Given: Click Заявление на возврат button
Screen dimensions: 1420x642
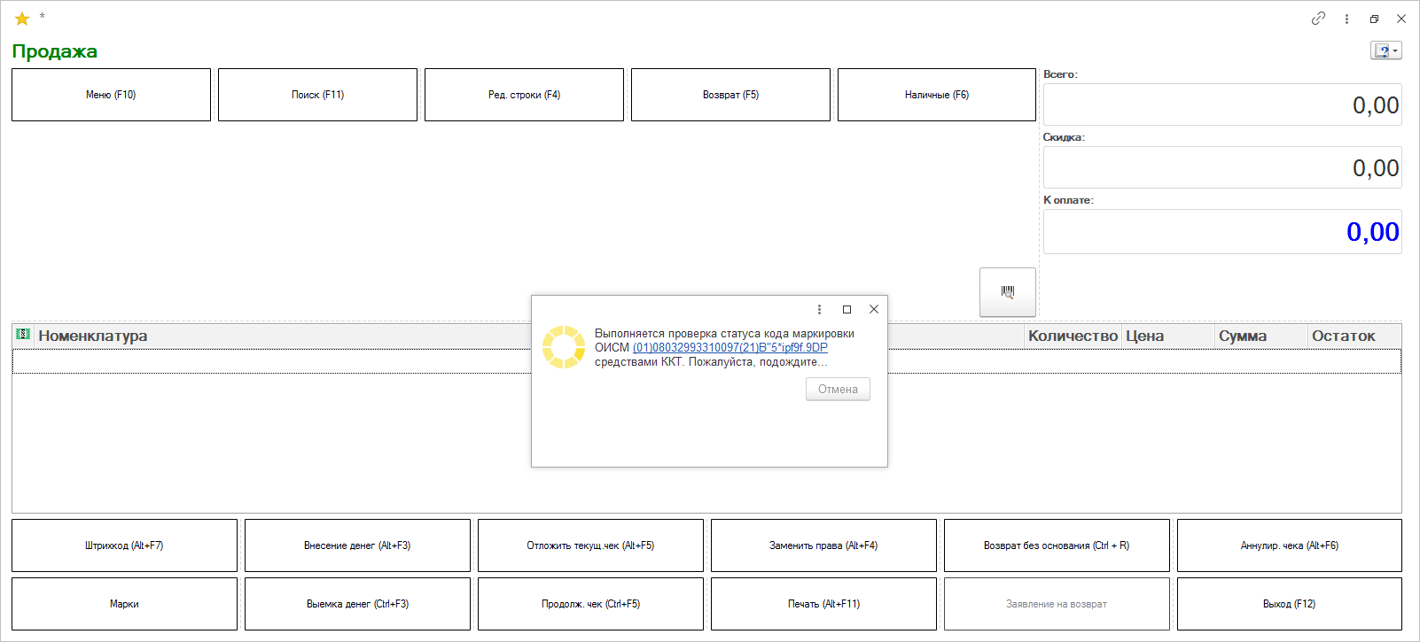Looking at the screenshot, I should point(1057,604).
